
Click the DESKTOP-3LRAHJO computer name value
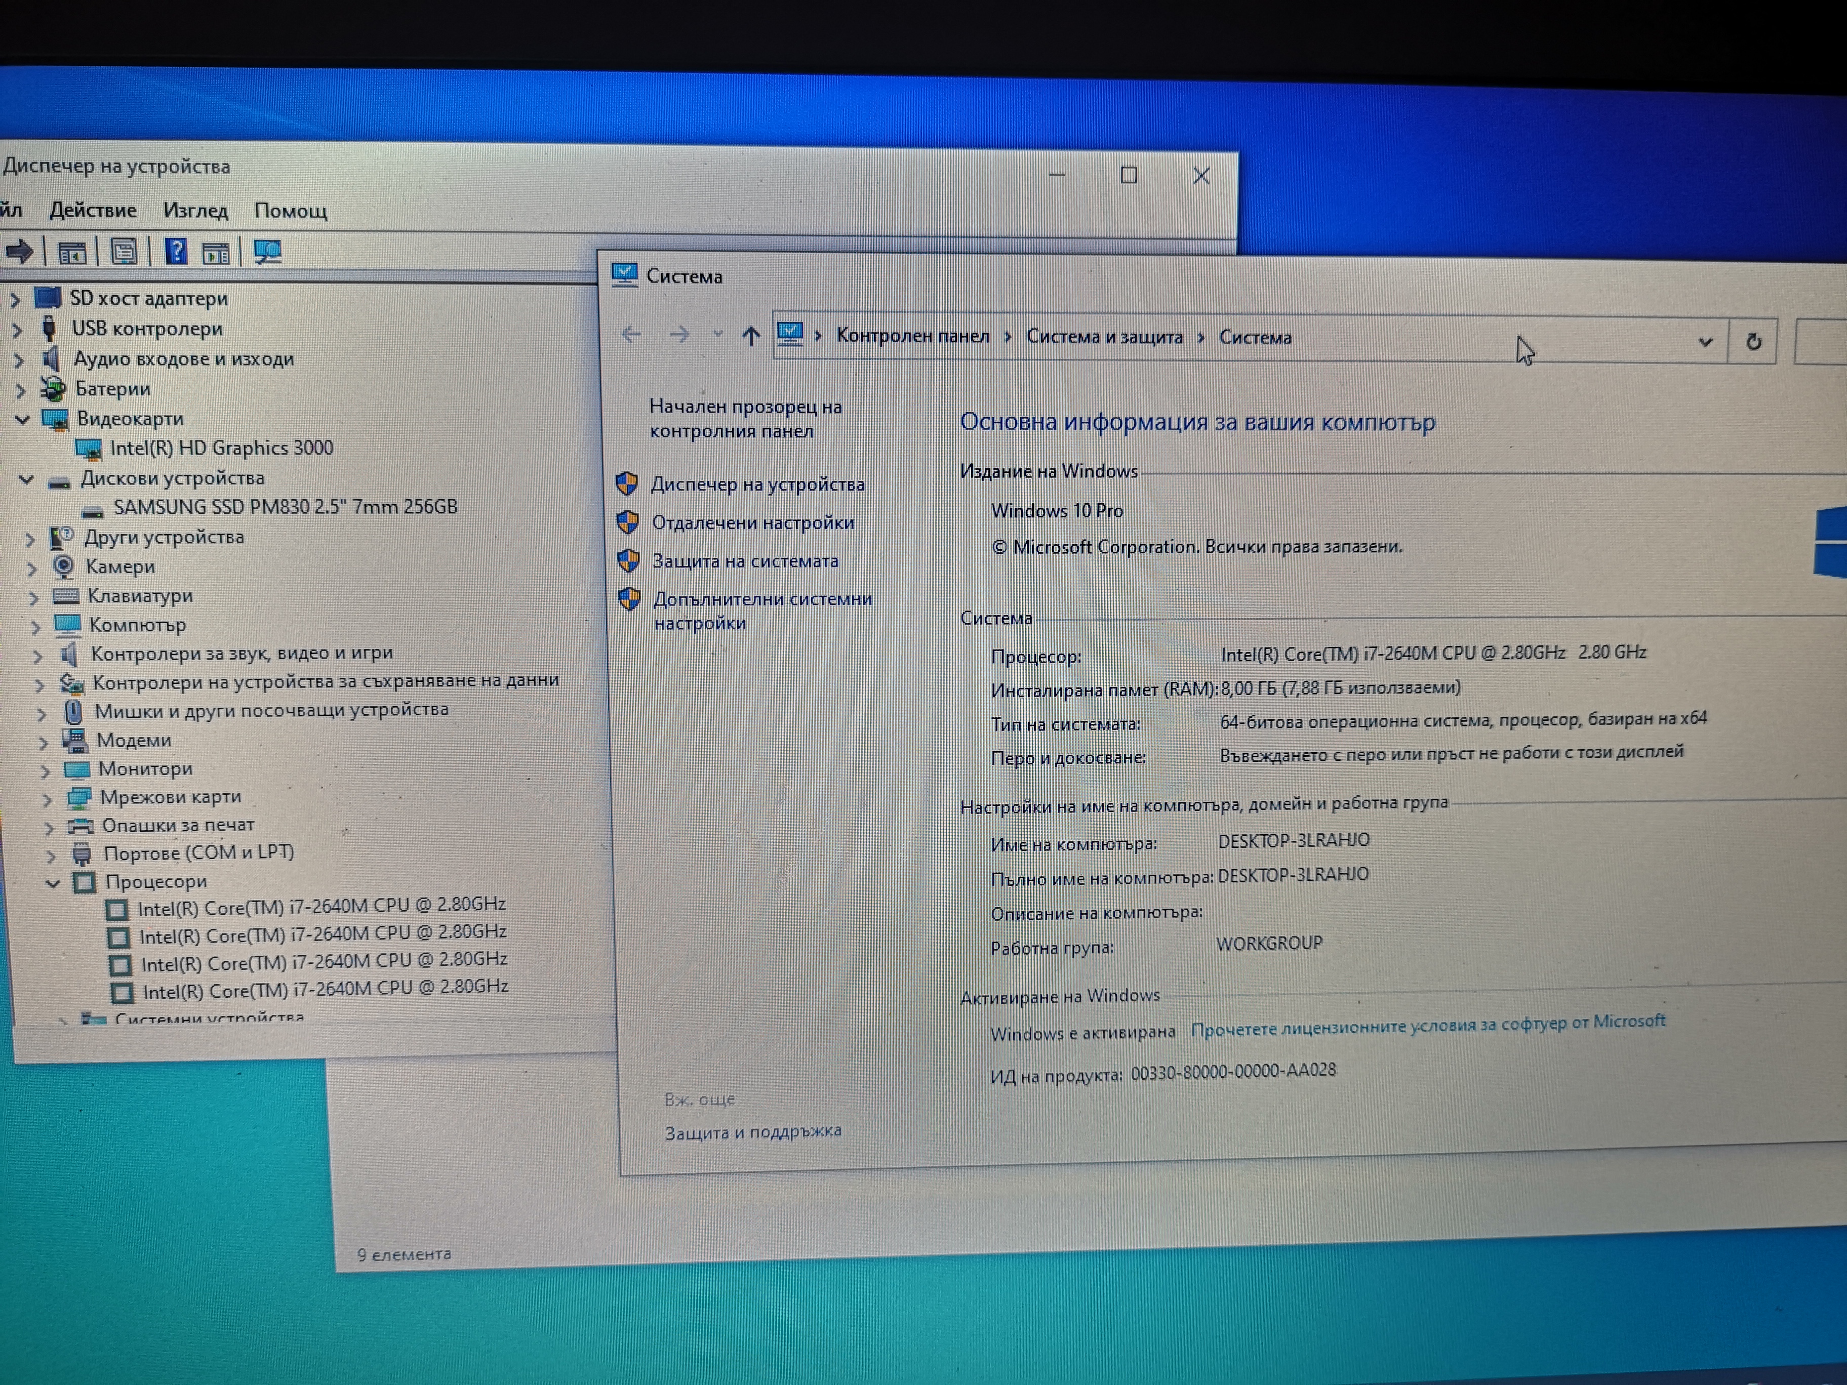click(x=1294, y=841)
